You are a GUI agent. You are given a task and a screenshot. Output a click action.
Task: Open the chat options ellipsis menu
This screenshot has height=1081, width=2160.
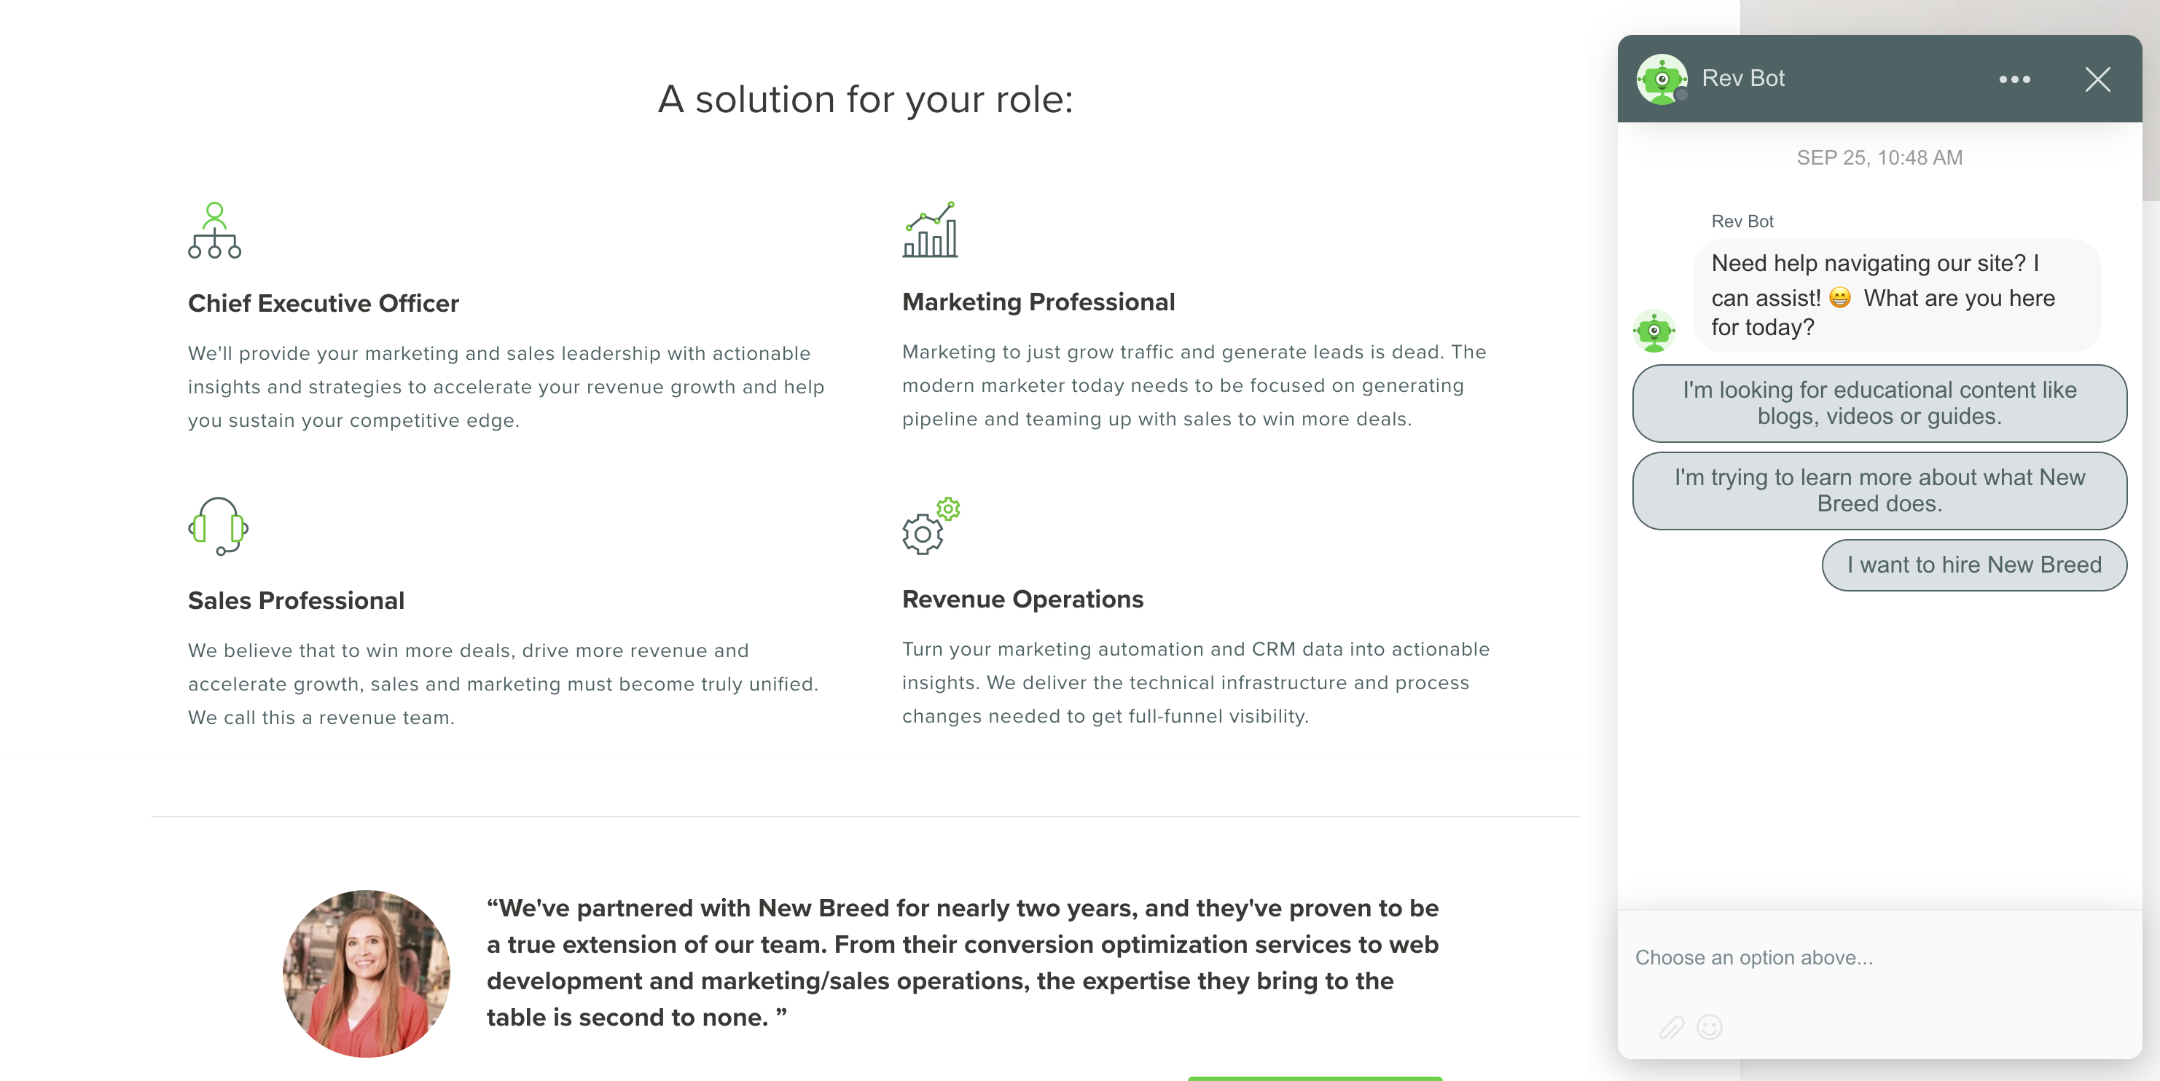click(2014, 79)
